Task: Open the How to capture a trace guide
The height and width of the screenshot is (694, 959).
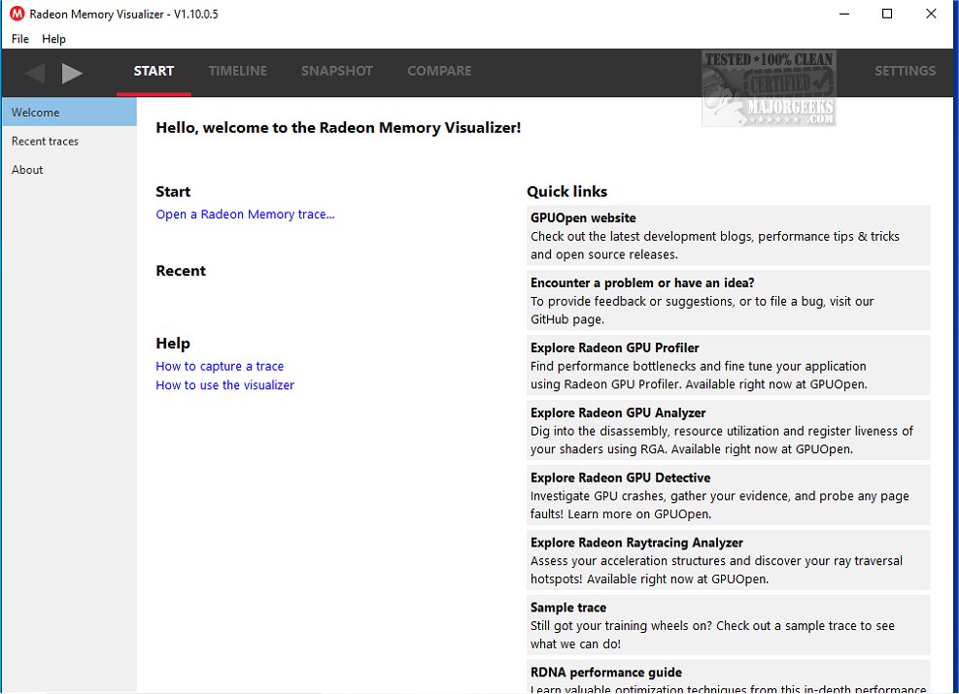Action: 220,366
